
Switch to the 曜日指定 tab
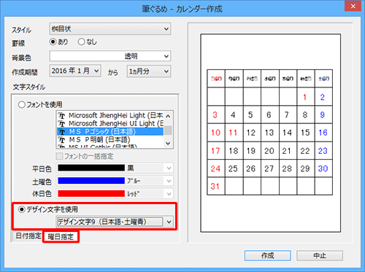click(61, 237)
